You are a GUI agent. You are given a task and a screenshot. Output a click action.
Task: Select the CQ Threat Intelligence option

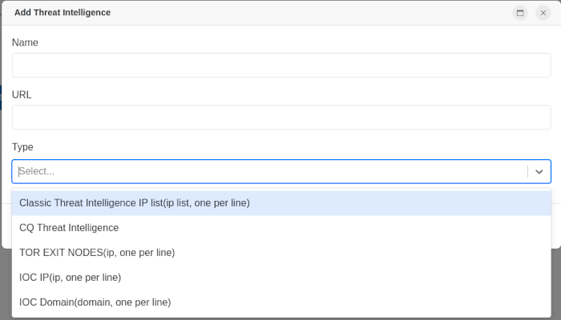point(69,228)
